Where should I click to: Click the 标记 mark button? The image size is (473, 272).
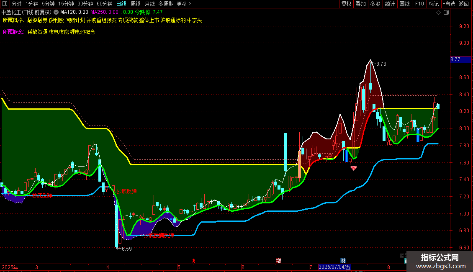[434, 4]
